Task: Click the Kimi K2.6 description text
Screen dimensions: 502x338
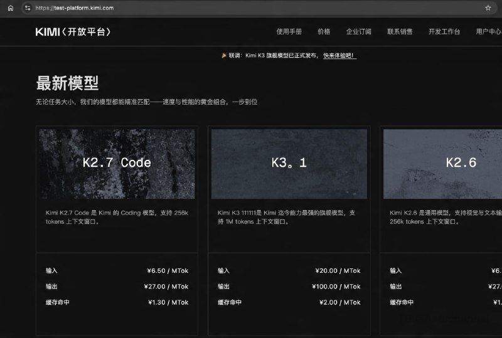Action: pyautogui.click(x=446, y=217)
